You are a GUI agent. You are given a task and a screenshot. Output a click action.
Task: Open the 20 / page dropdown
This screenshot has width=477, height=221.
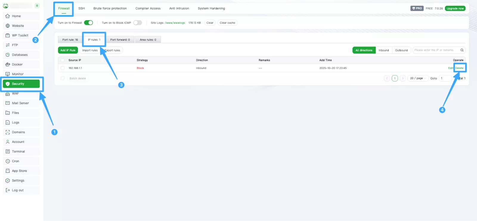coord(417,78)
